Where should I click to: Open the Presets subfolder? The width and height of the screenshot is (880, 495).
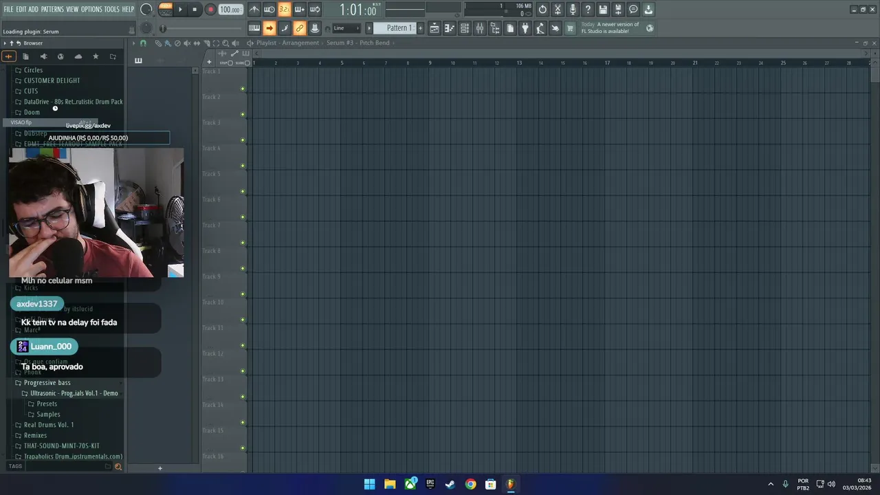point(47,404)
